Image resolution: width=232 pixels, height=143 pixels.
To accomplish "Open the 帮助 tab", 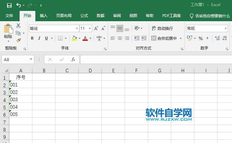I will (150, 15).
